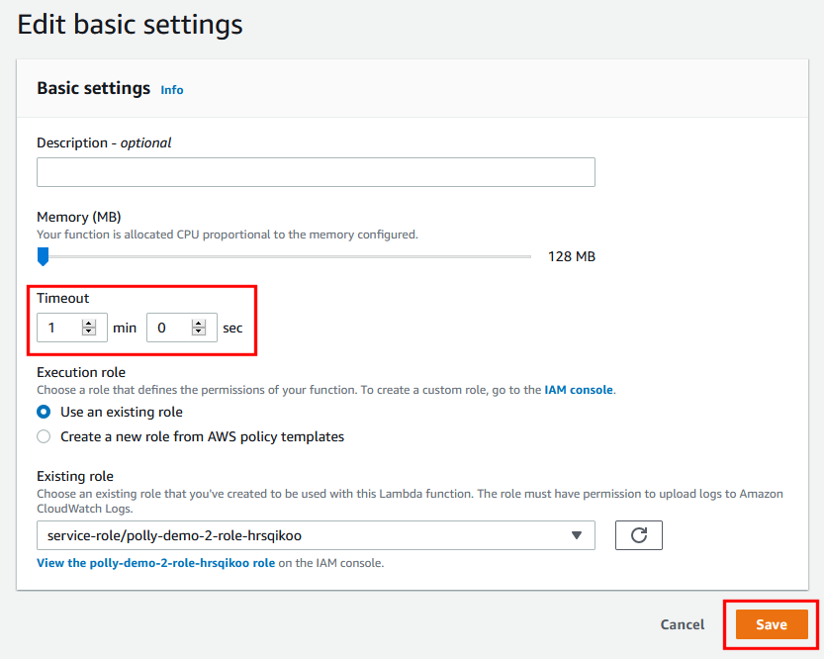Click the middle of the Memory slider track
The height and width of the screenshot is (659, 824).
coord(287,257)
